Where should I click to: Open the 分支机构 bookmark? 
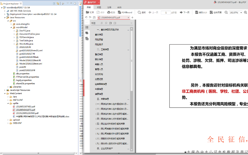point(99,74)
